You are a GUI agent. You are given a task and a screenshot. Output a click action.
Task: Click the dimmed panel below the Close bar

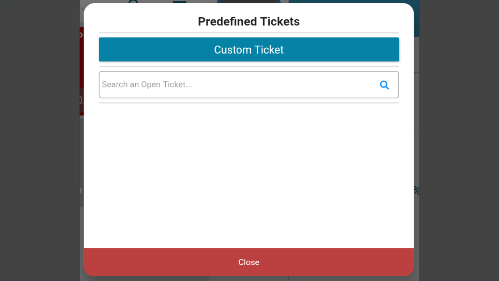249,279
